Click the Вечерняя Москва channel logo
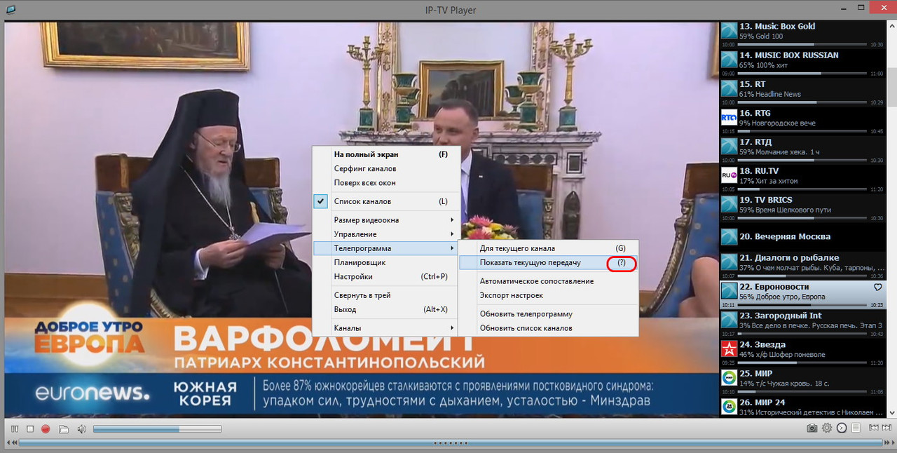This screenshot has width=897, height=453. (729, 236)
